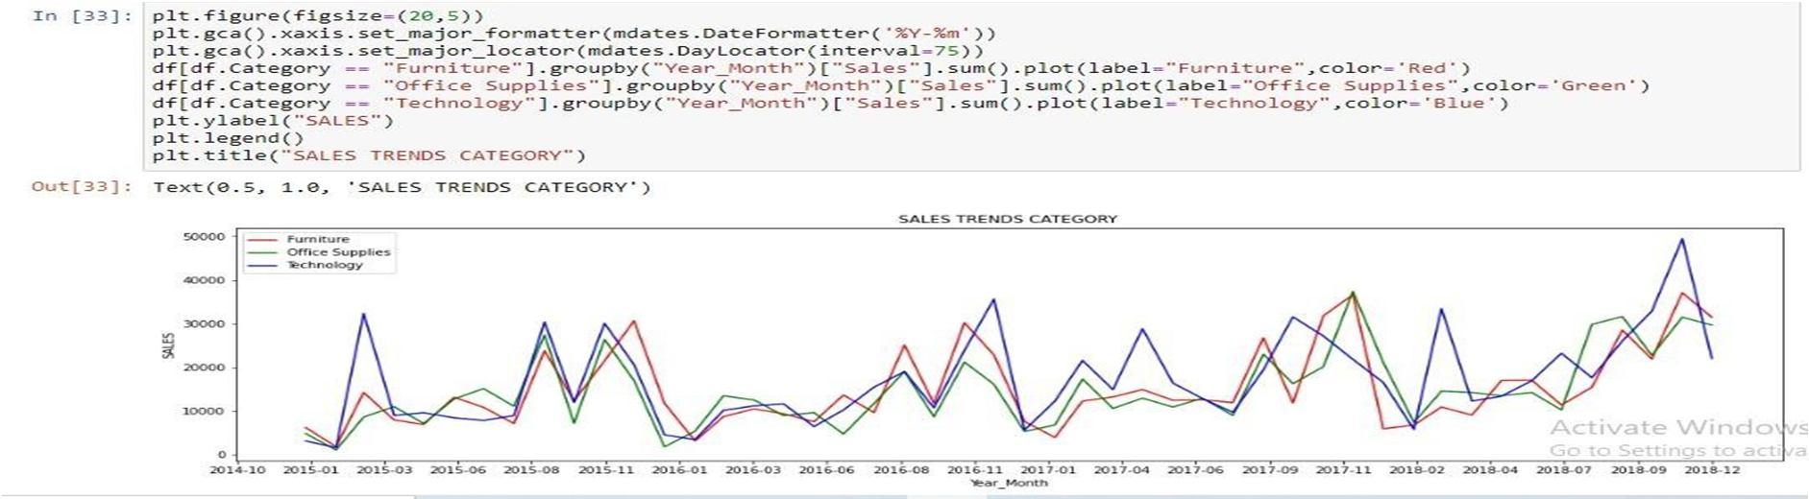Viewport: 1809px width, 499px height.
Task: Click the "Office Supplies" groupby code line
Action: pos(901,85)
